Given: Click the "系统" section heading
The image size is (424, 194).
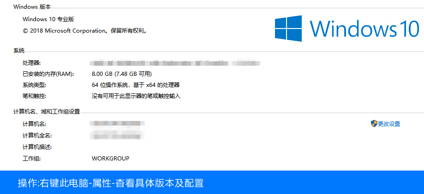Looking at the screenshot, I should pyautogui.click(x=19, y=51).
